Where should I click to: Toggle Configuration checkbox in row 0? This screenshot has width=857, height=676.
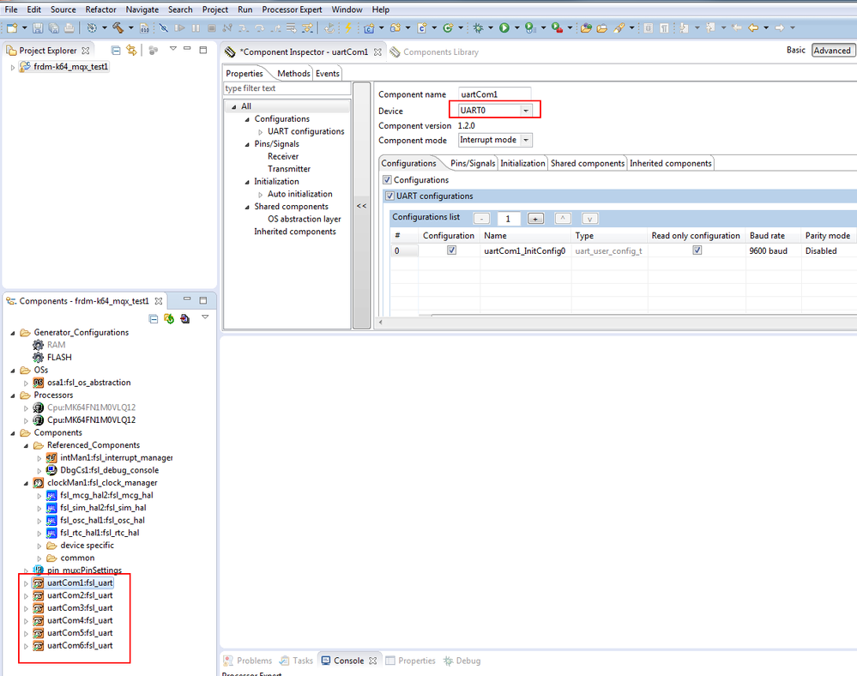pos(451,250)
